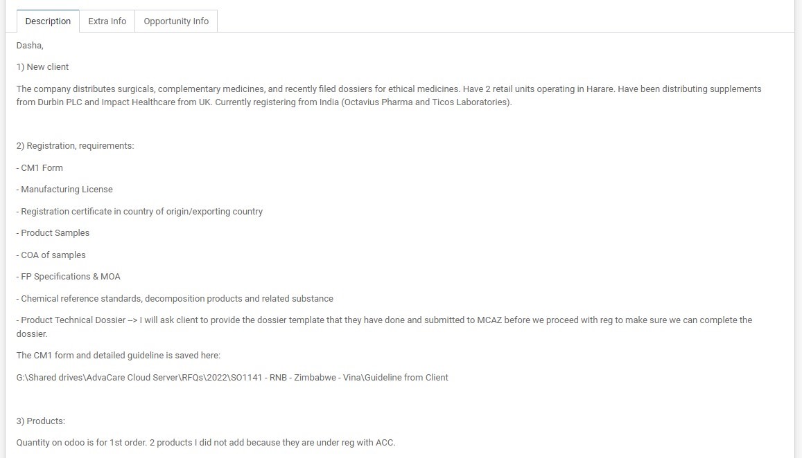Click the '1) New client' heading

pos(42,67)
